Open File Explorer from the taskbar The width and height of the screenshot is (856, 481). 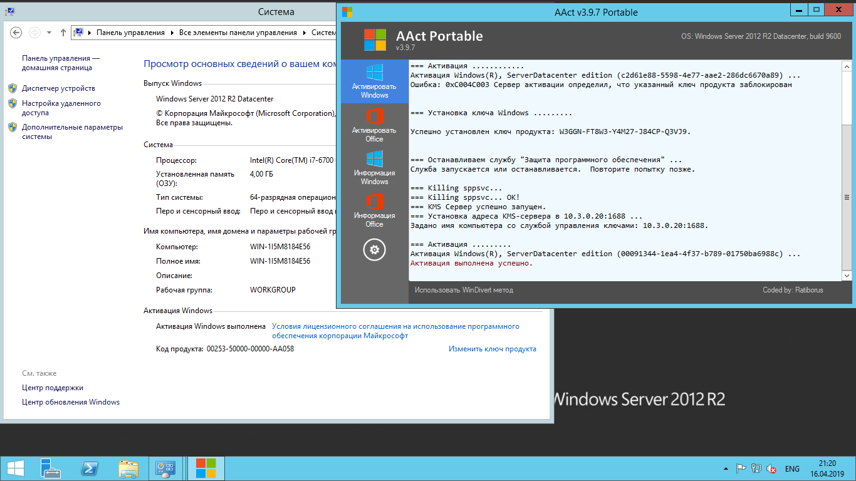(x=128, y=468)
